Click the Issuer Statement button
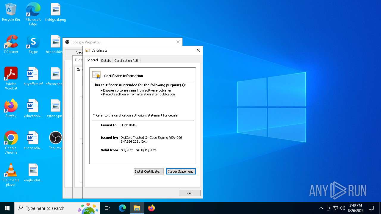Image resolution: width=381 pixels, height=214 pixels. click(x=181, y=171)
